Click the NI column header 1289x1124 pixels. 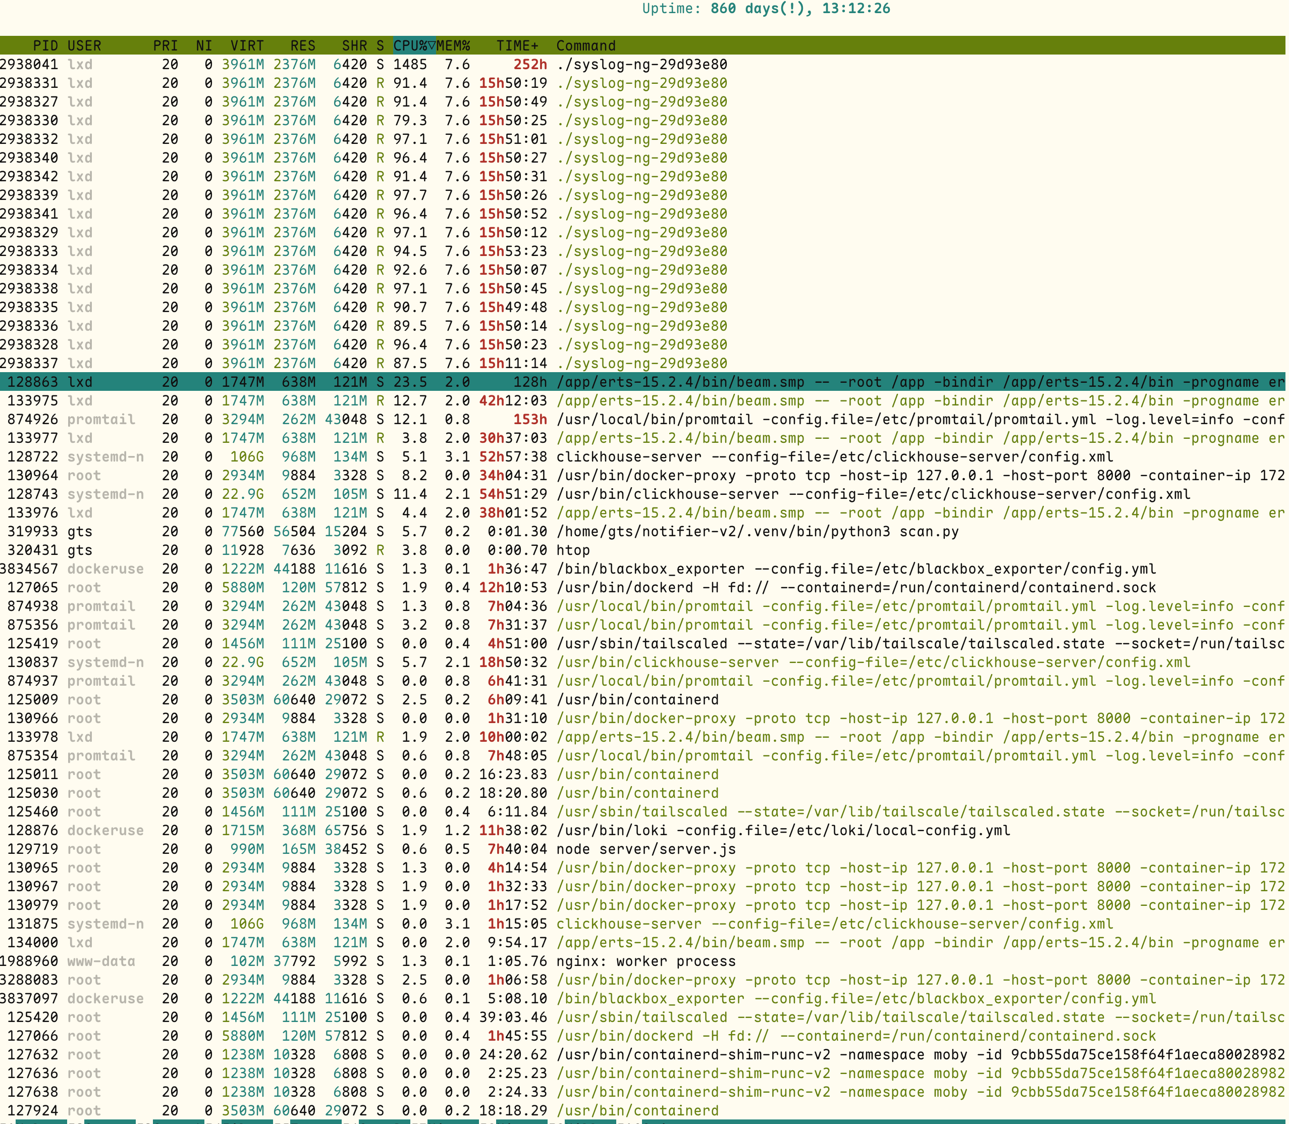(204, 46)
